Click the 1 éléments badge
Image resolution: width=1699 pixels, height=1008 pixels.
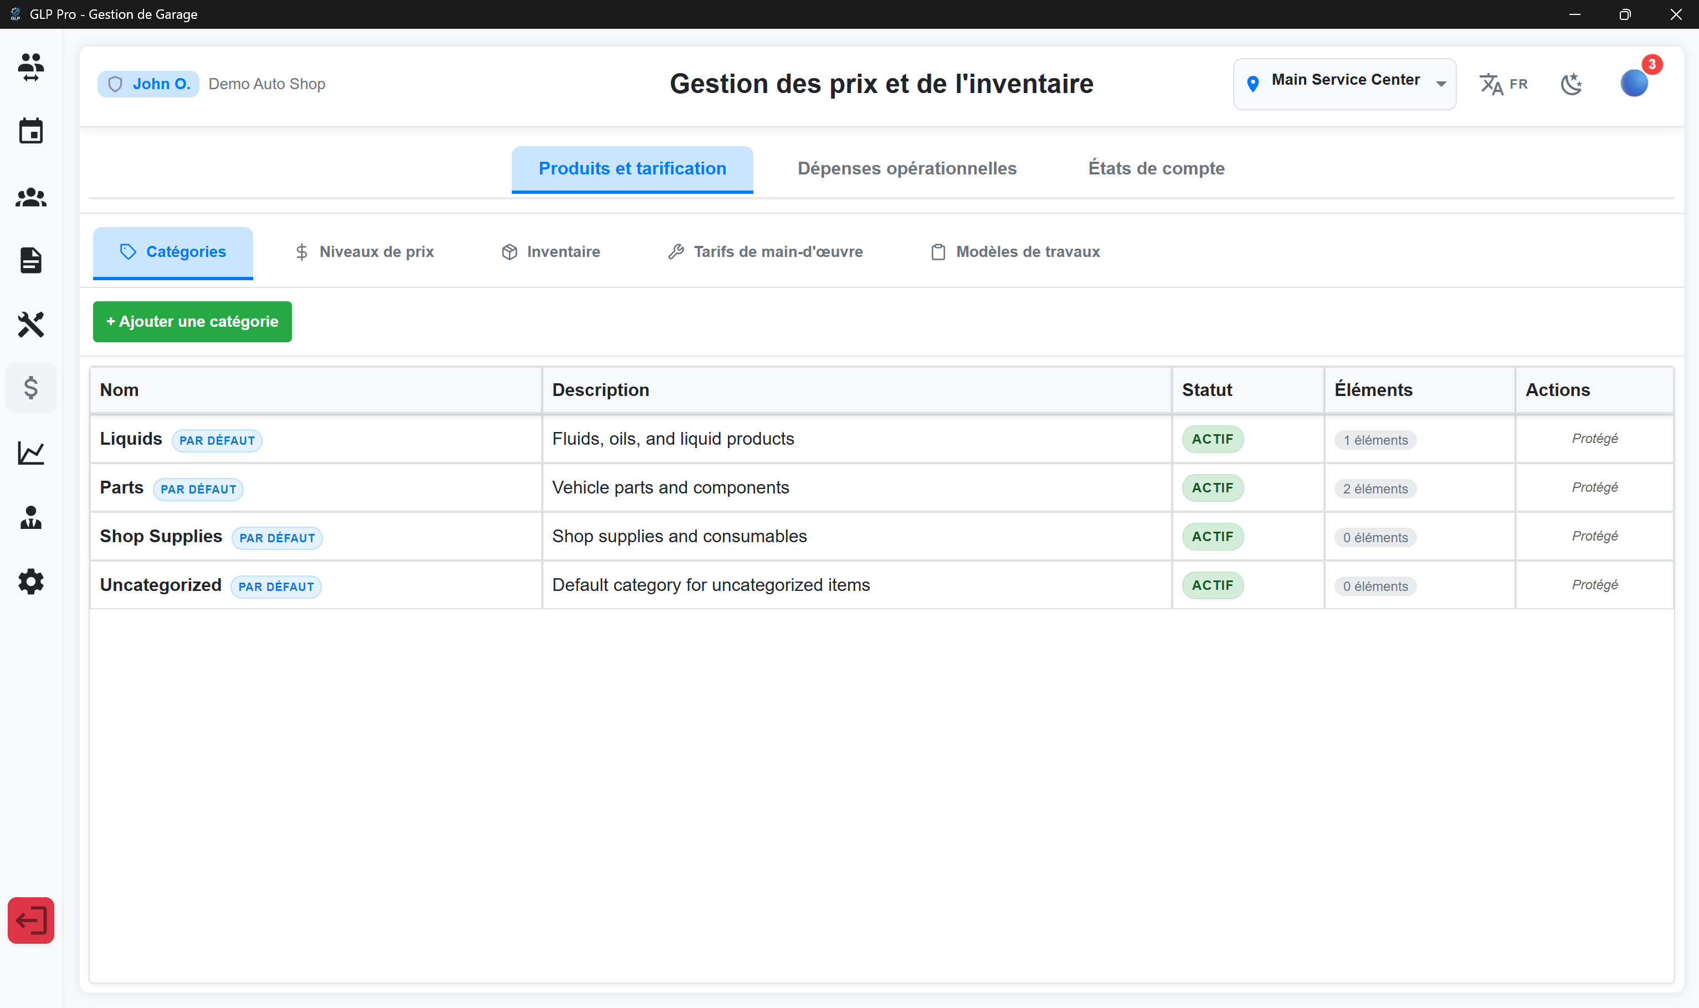coord(1375,440)
